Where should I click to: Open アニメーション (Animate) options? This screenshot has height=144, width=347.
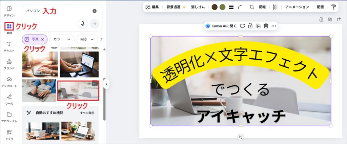(x=297, y=7)
